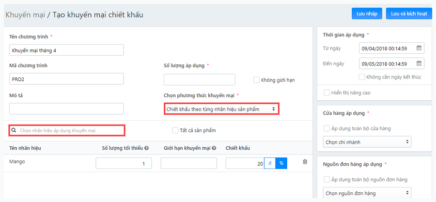Focus the Số lượng áp dụng field
436x202 pixels.
coord(200,79)
